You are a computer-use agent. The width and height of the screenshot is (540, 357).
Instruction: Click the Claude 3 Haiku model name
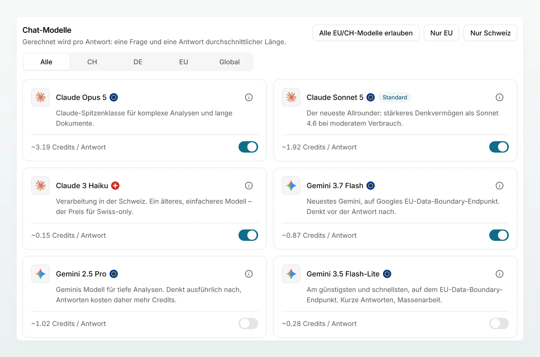tap(82, 185)
